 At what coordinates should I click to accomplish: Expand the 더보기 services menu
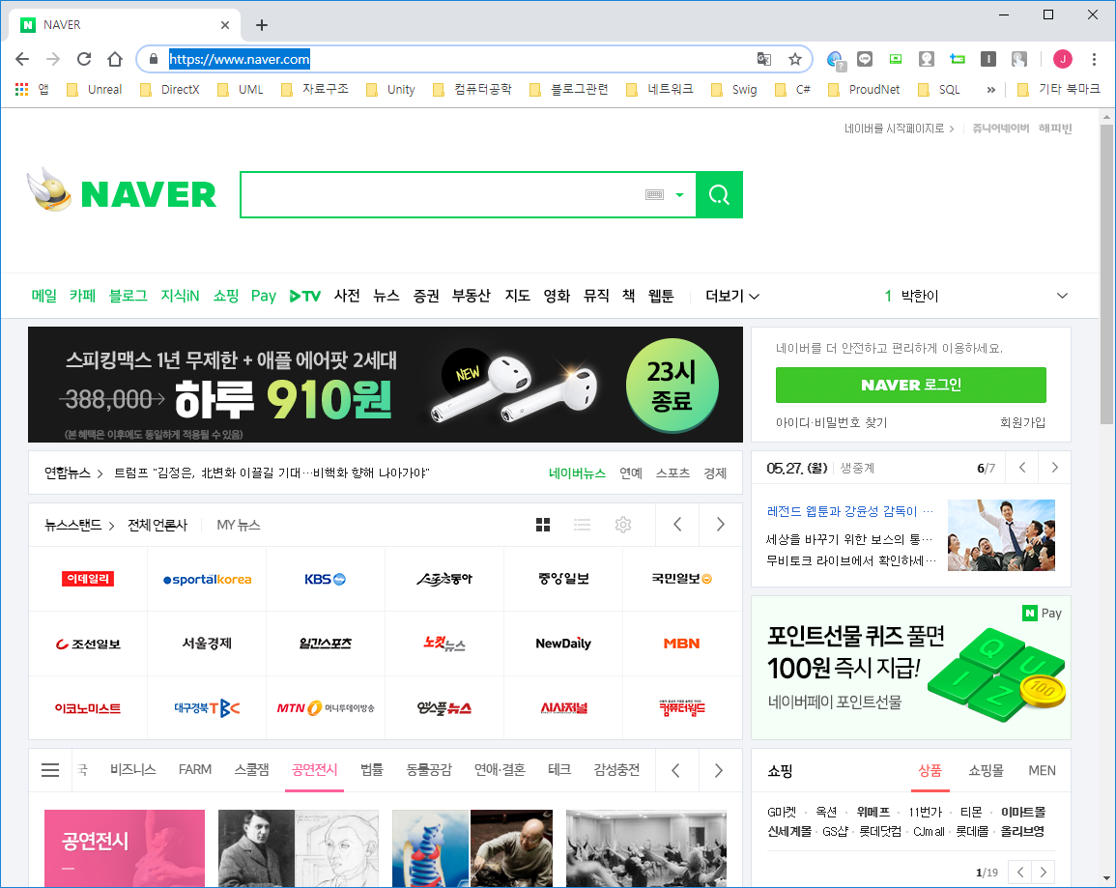[x=731, y=296]
